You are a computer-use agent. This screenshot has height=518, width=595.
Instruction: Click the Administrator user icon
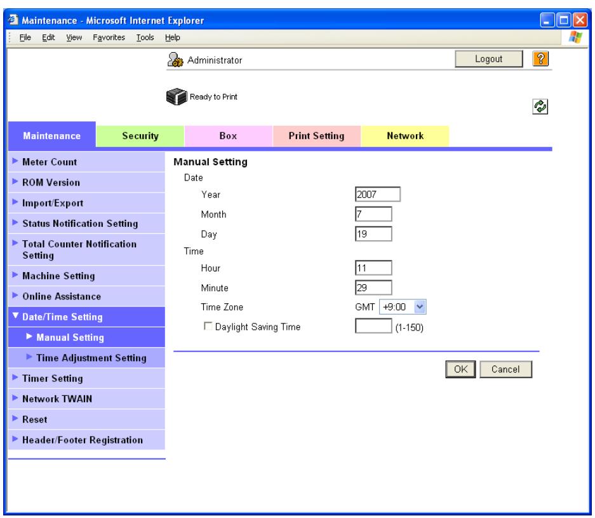(175, 60)
